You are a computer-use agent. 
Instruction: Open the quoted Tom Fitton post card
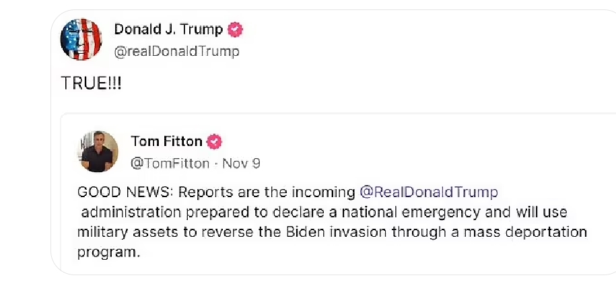click(x=338, y=194)
